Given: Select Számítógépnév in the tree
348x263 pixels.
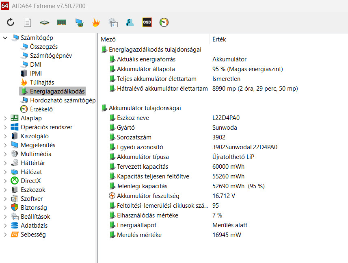Looking at the screenshot, I should 51,56.
